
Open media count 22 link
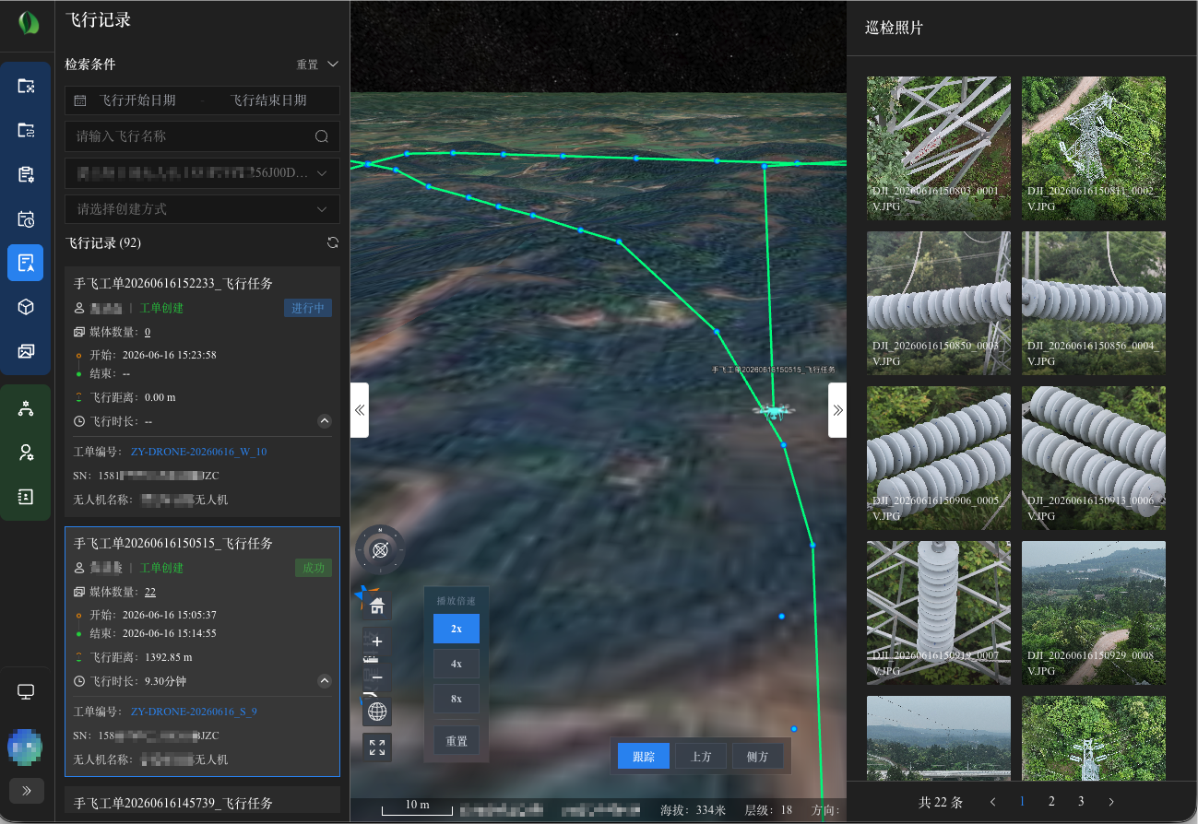point(149,592)
